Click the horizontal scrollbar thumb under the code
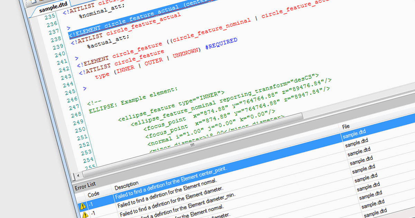Screen dimensions: 415x218 click(192, 145)
